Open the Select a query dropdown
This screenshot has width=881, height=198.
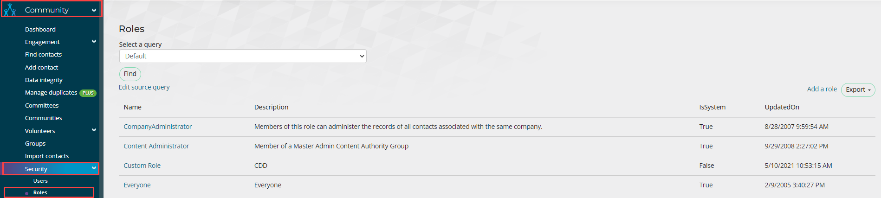[243, 56]
